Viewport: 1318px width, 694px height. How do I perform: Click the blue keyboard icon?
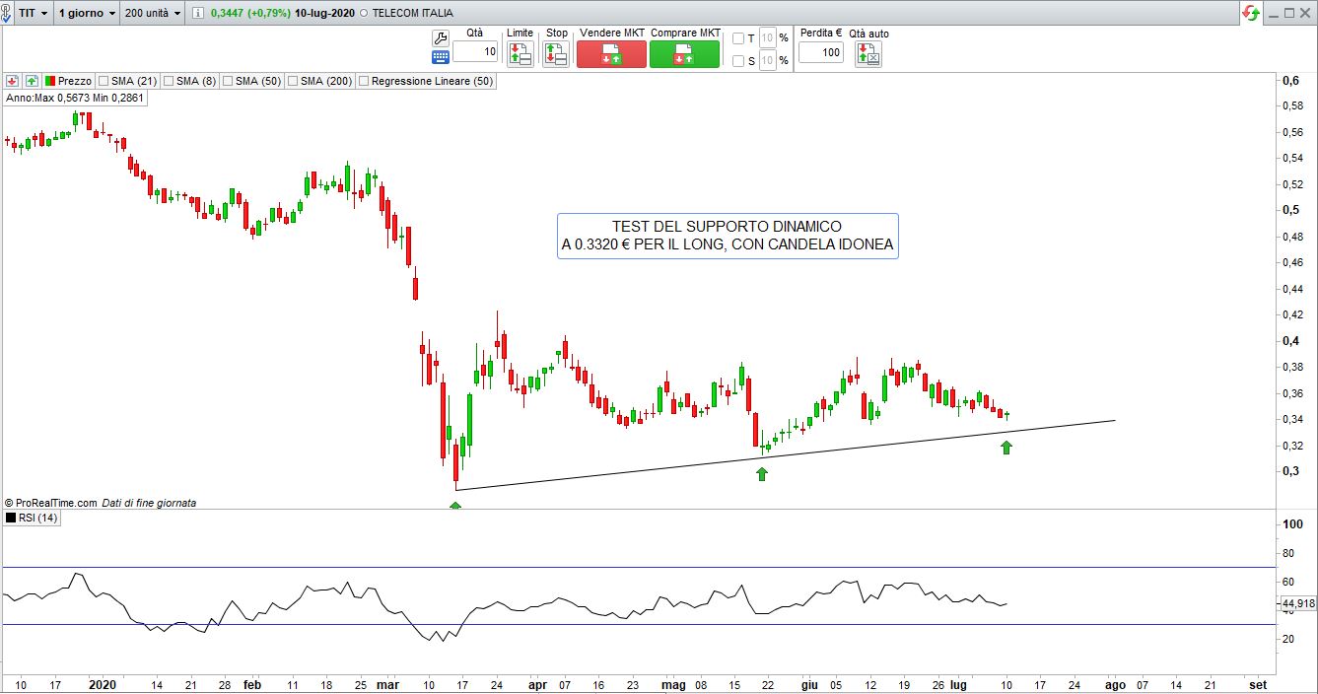click(441, 57)
